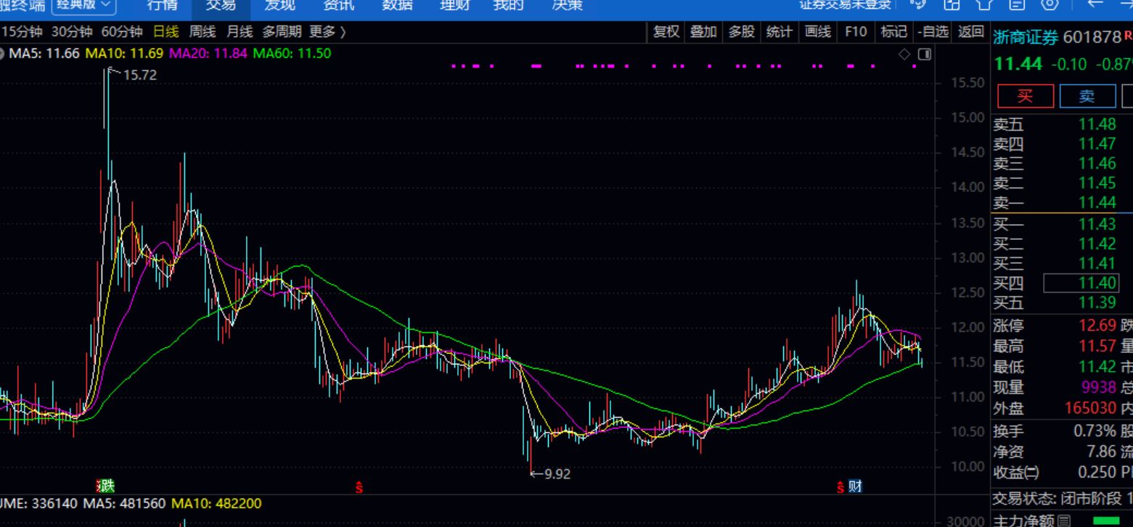Image resolution: width=1133 pixels, height=527 pixels.
Task: Select 卖三 price 11.46
Action: click(1097, 163)
